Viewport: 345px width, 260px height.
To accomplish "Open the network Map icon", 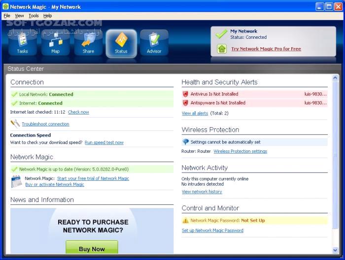I will tap(55, 43).
